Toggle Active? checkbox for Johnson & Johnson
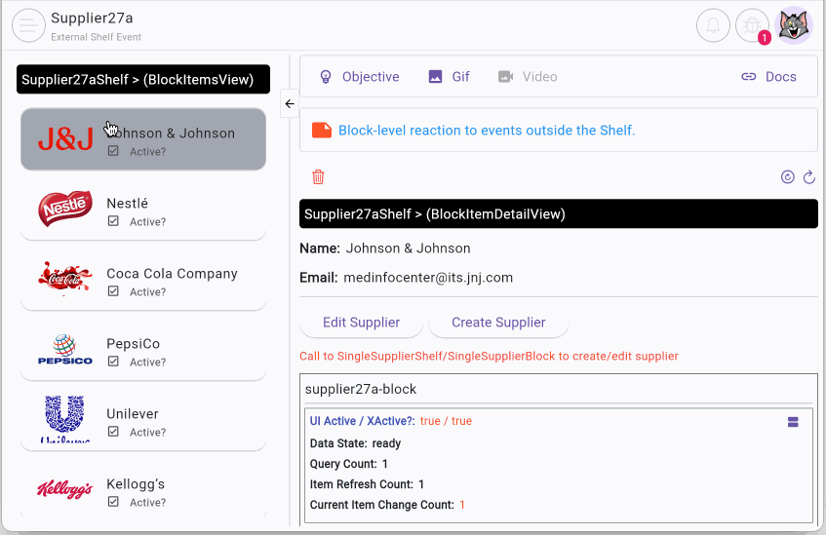Viewport: 826px width, 535px height. click(x=114, y=151)
